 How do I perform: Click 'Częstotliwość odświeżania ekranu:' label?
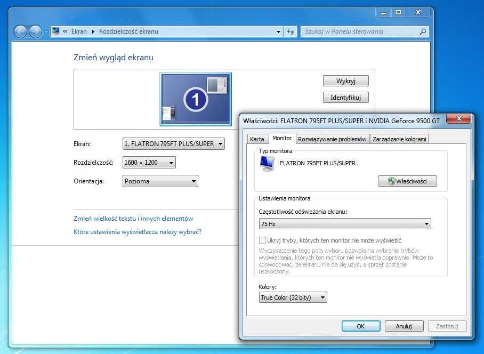click(x=303, y=212)
